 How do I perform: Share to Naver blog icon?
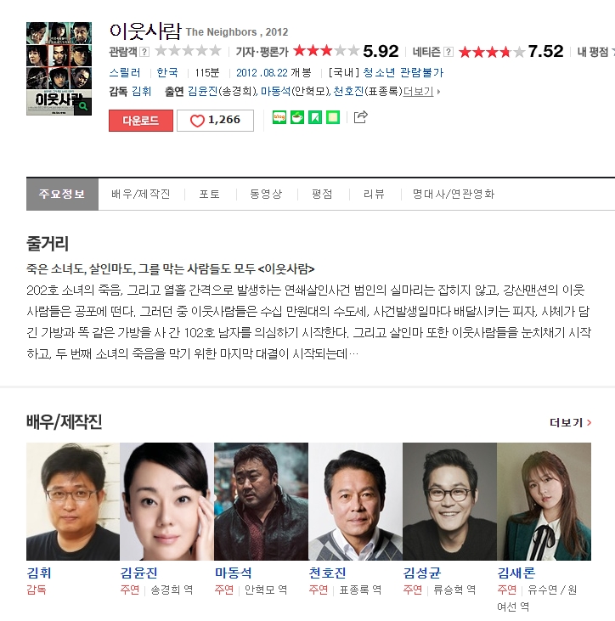point(279,117)
